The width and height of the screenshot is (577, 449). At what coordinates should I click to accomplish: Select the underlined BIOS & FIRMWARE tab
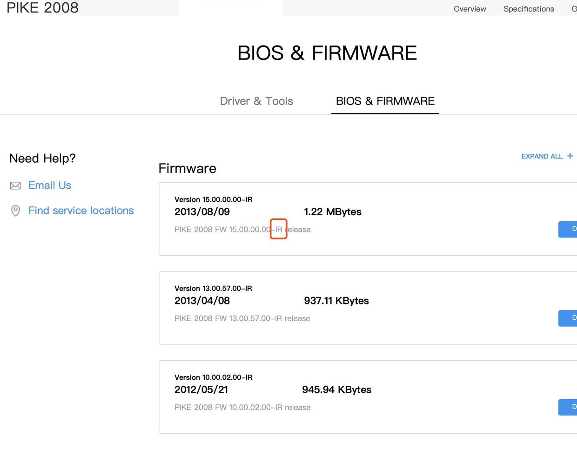click(385, 101)
